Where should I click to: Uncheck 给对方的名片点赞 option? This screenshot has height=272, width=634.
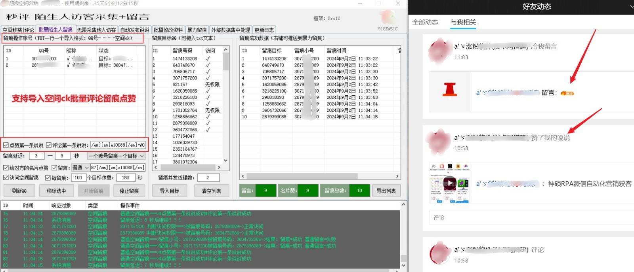pyautogui.click(x=6, y=168)
